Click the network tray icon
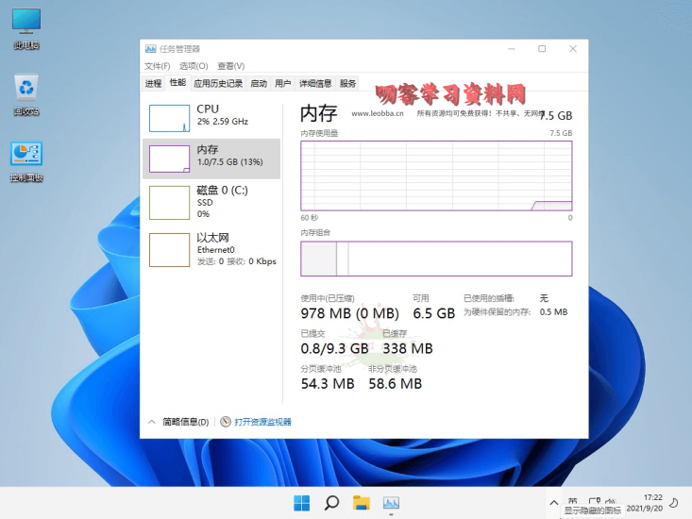The height and width of the screenshot is (519, 692). tap(594, 501)
